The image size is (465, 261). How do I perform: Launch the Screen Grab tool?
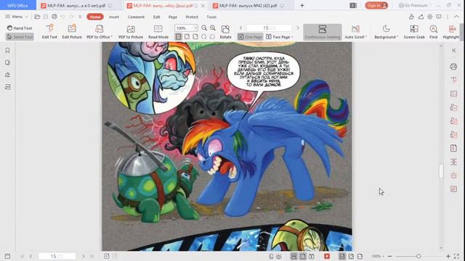(x=414, y=32)
